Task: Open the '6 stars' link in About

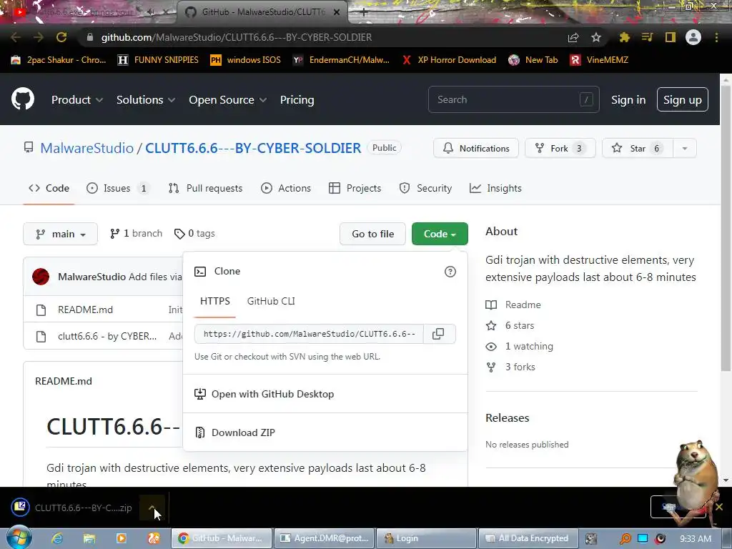Action: pos(510,325)
